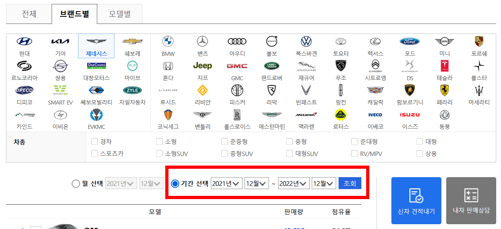Image resolution: width=501 pixels, height=229 pixels.
Task: Click the Volkswagen (폭스바겐) logo
Action: pos(306,41)
